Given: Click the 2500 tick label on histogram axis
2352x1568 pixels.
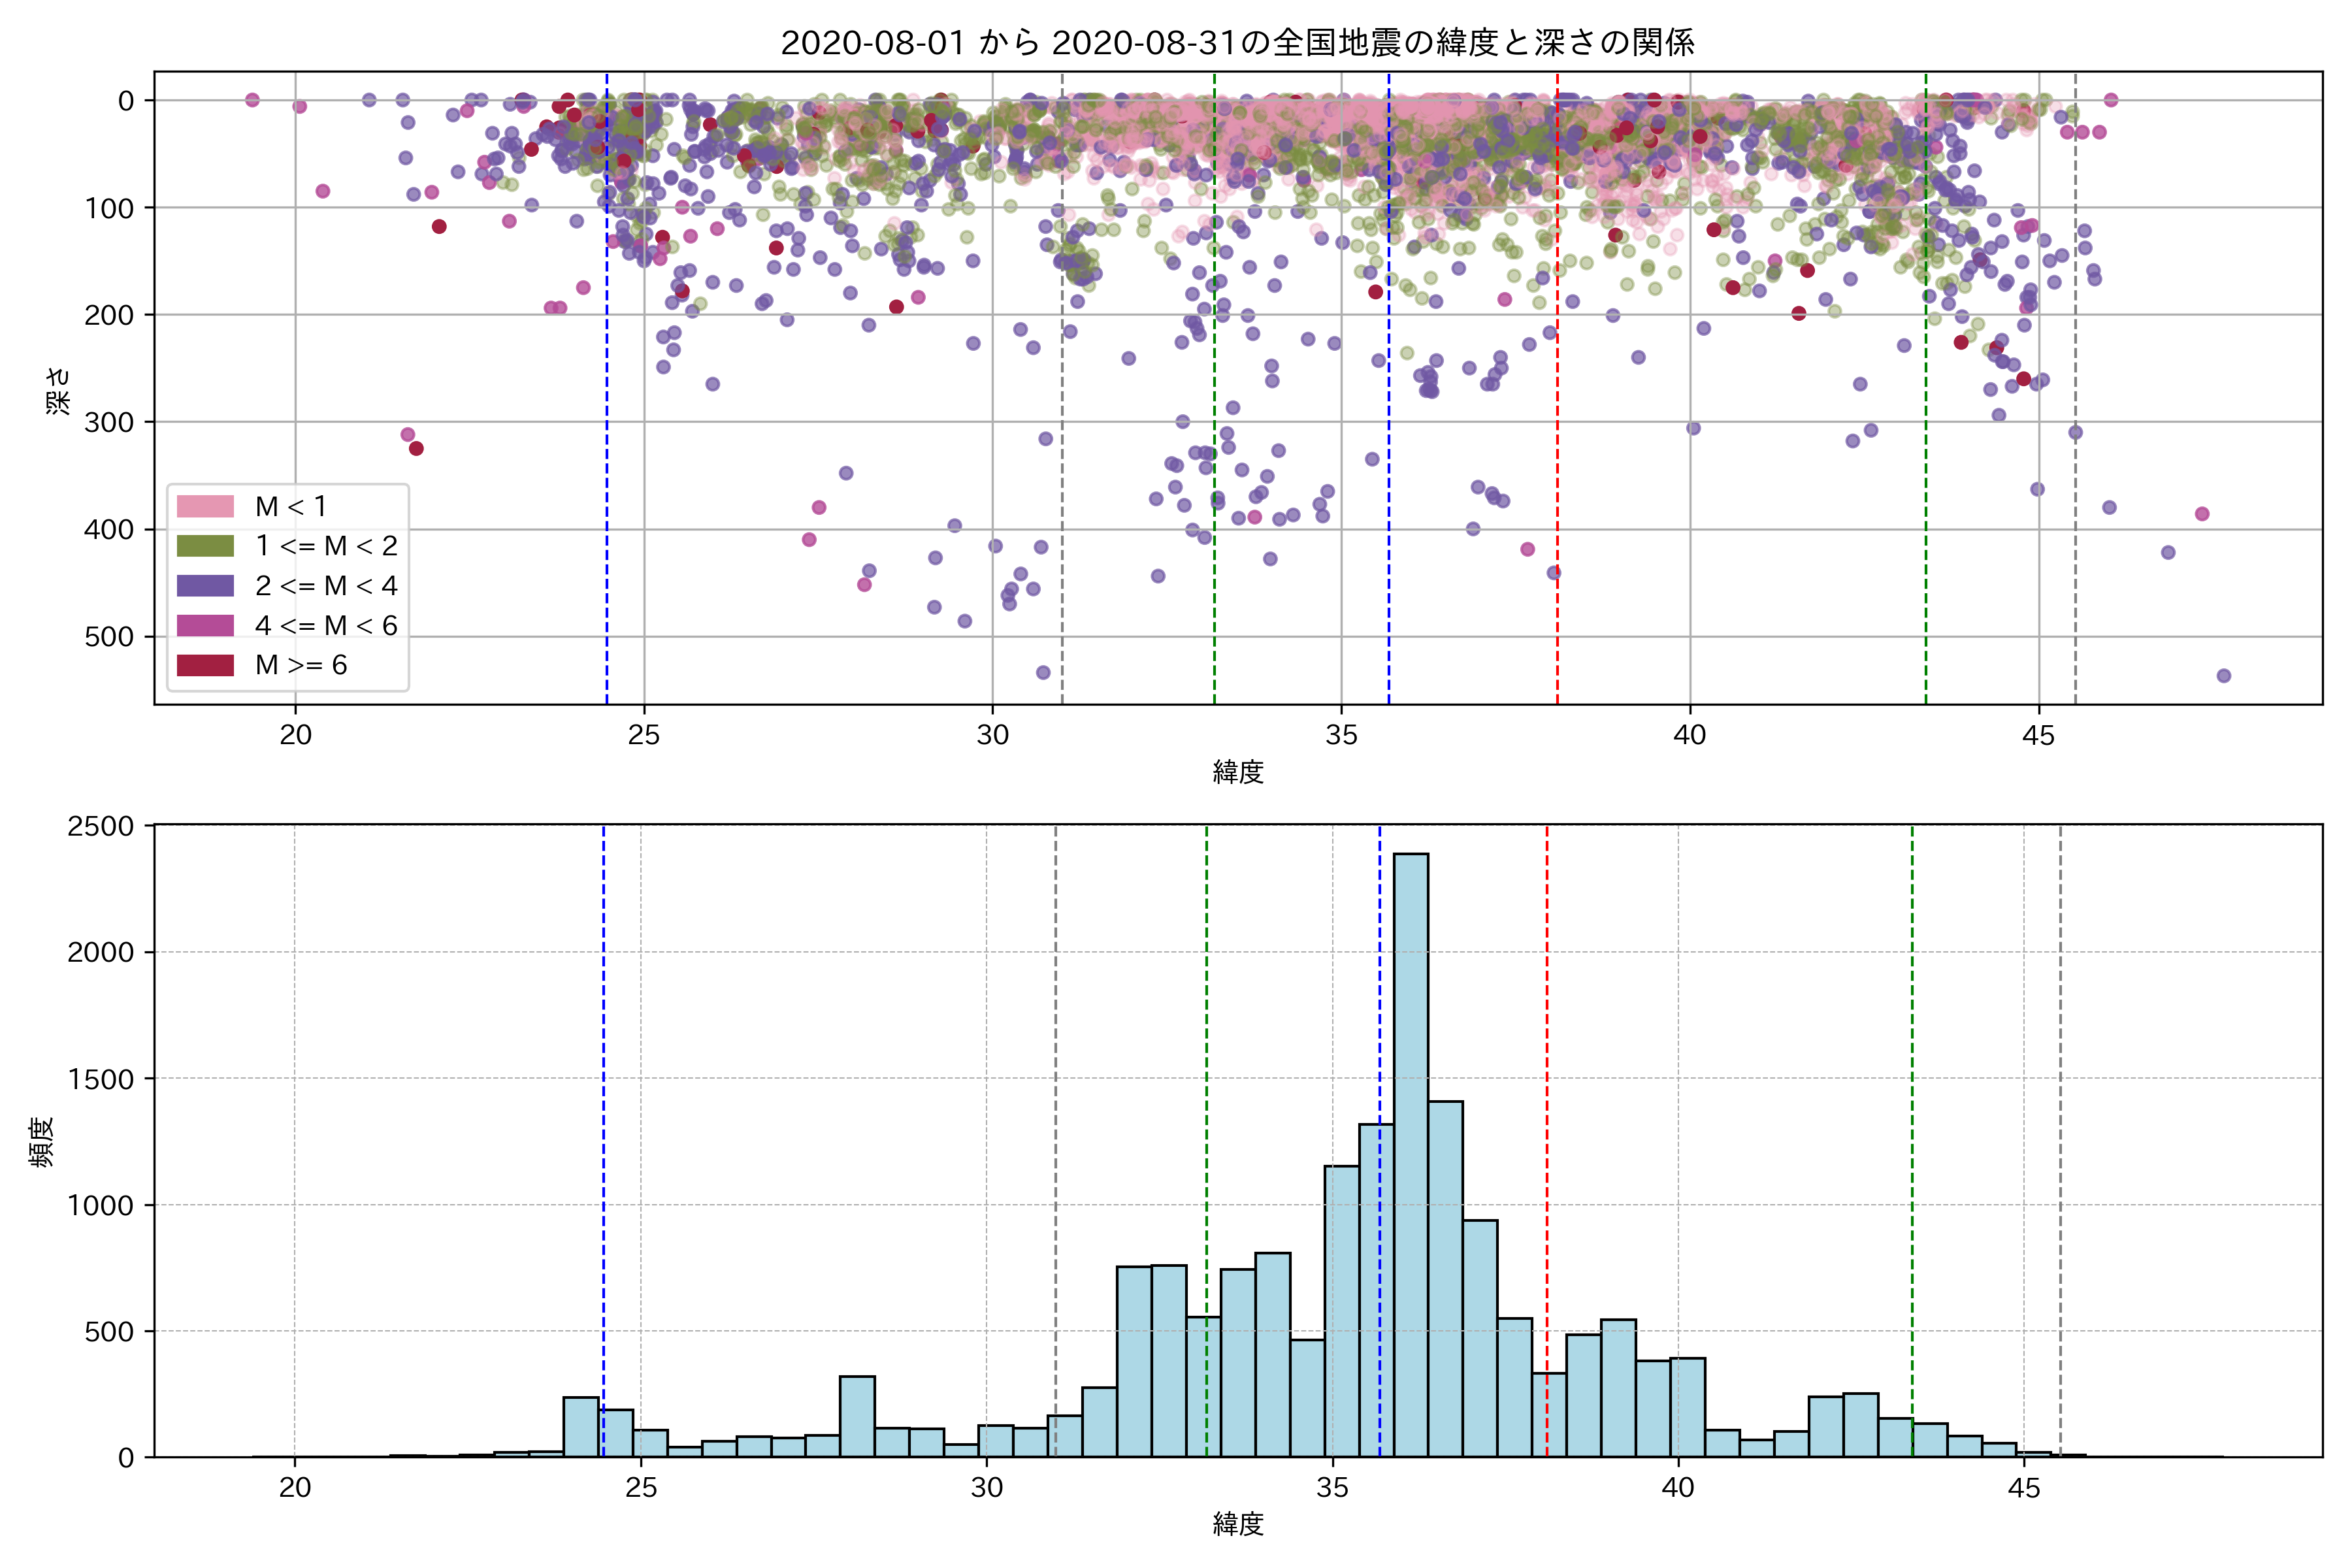Looking at the screenshot, I should tap(100, 826).
